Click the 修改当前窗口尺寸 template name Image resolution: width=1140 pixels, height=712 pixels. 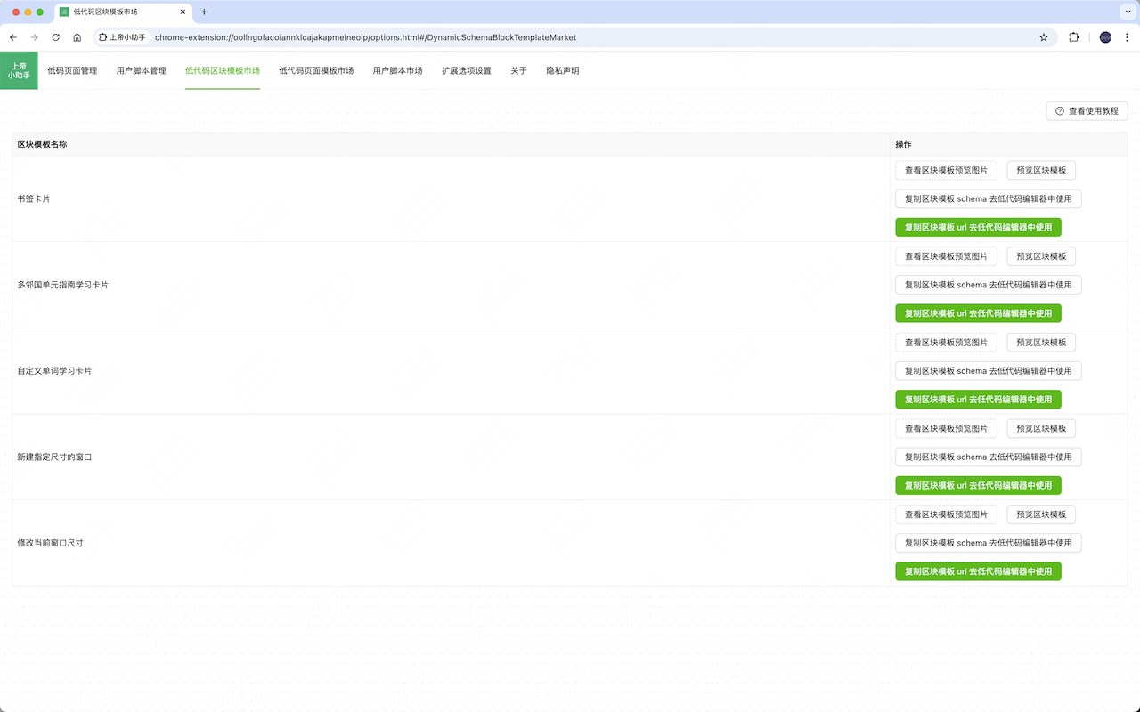click(x=51, y=543)
